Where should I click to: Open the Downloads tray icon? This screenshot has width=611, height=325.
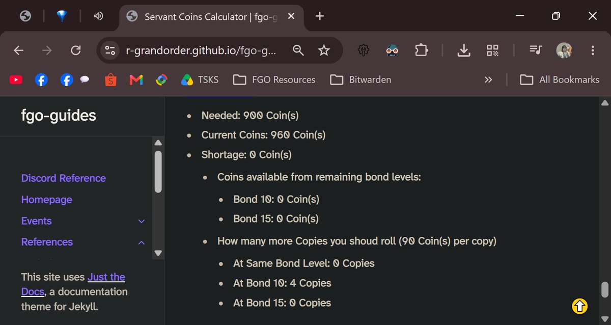coord(463,50)
